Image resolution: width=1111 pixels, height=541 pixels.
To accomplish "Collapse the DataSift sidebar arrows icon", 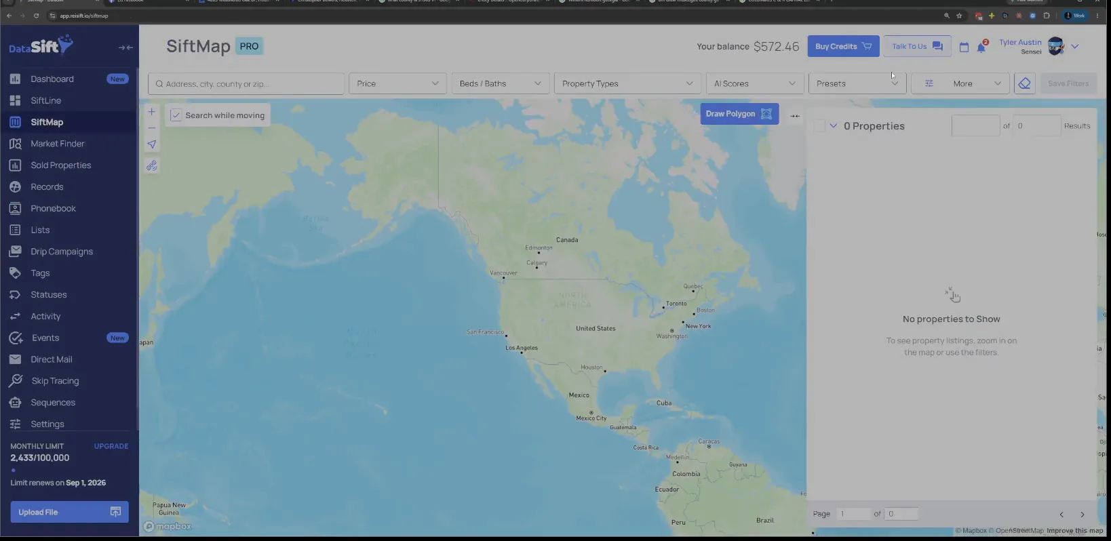I will coord(125,47).
